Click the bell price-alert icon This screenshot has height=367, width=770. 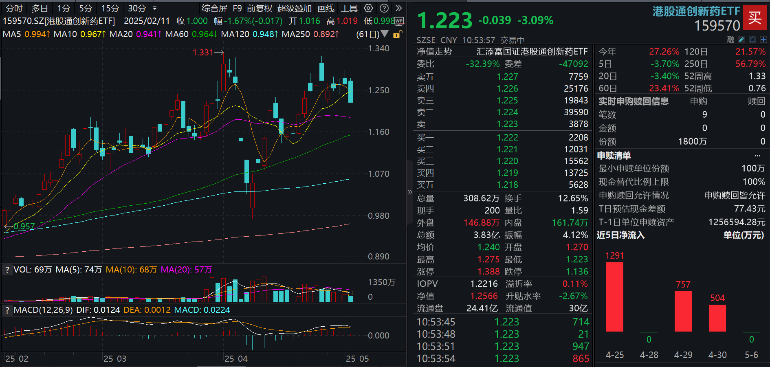pos(752,40)
